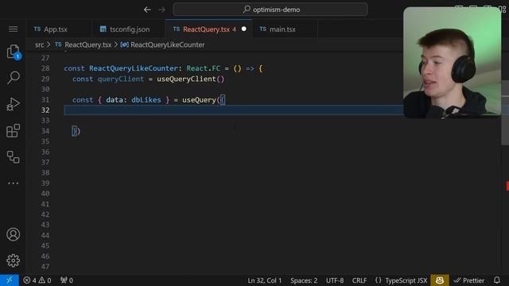The image size is (509, 286).
Task: Open the Extensions view
Action: pyautogui.click(x=13, y=130)
